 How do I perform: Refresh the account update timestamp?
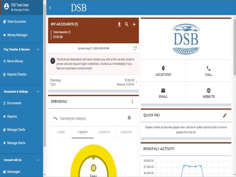(x=135, y=48)
